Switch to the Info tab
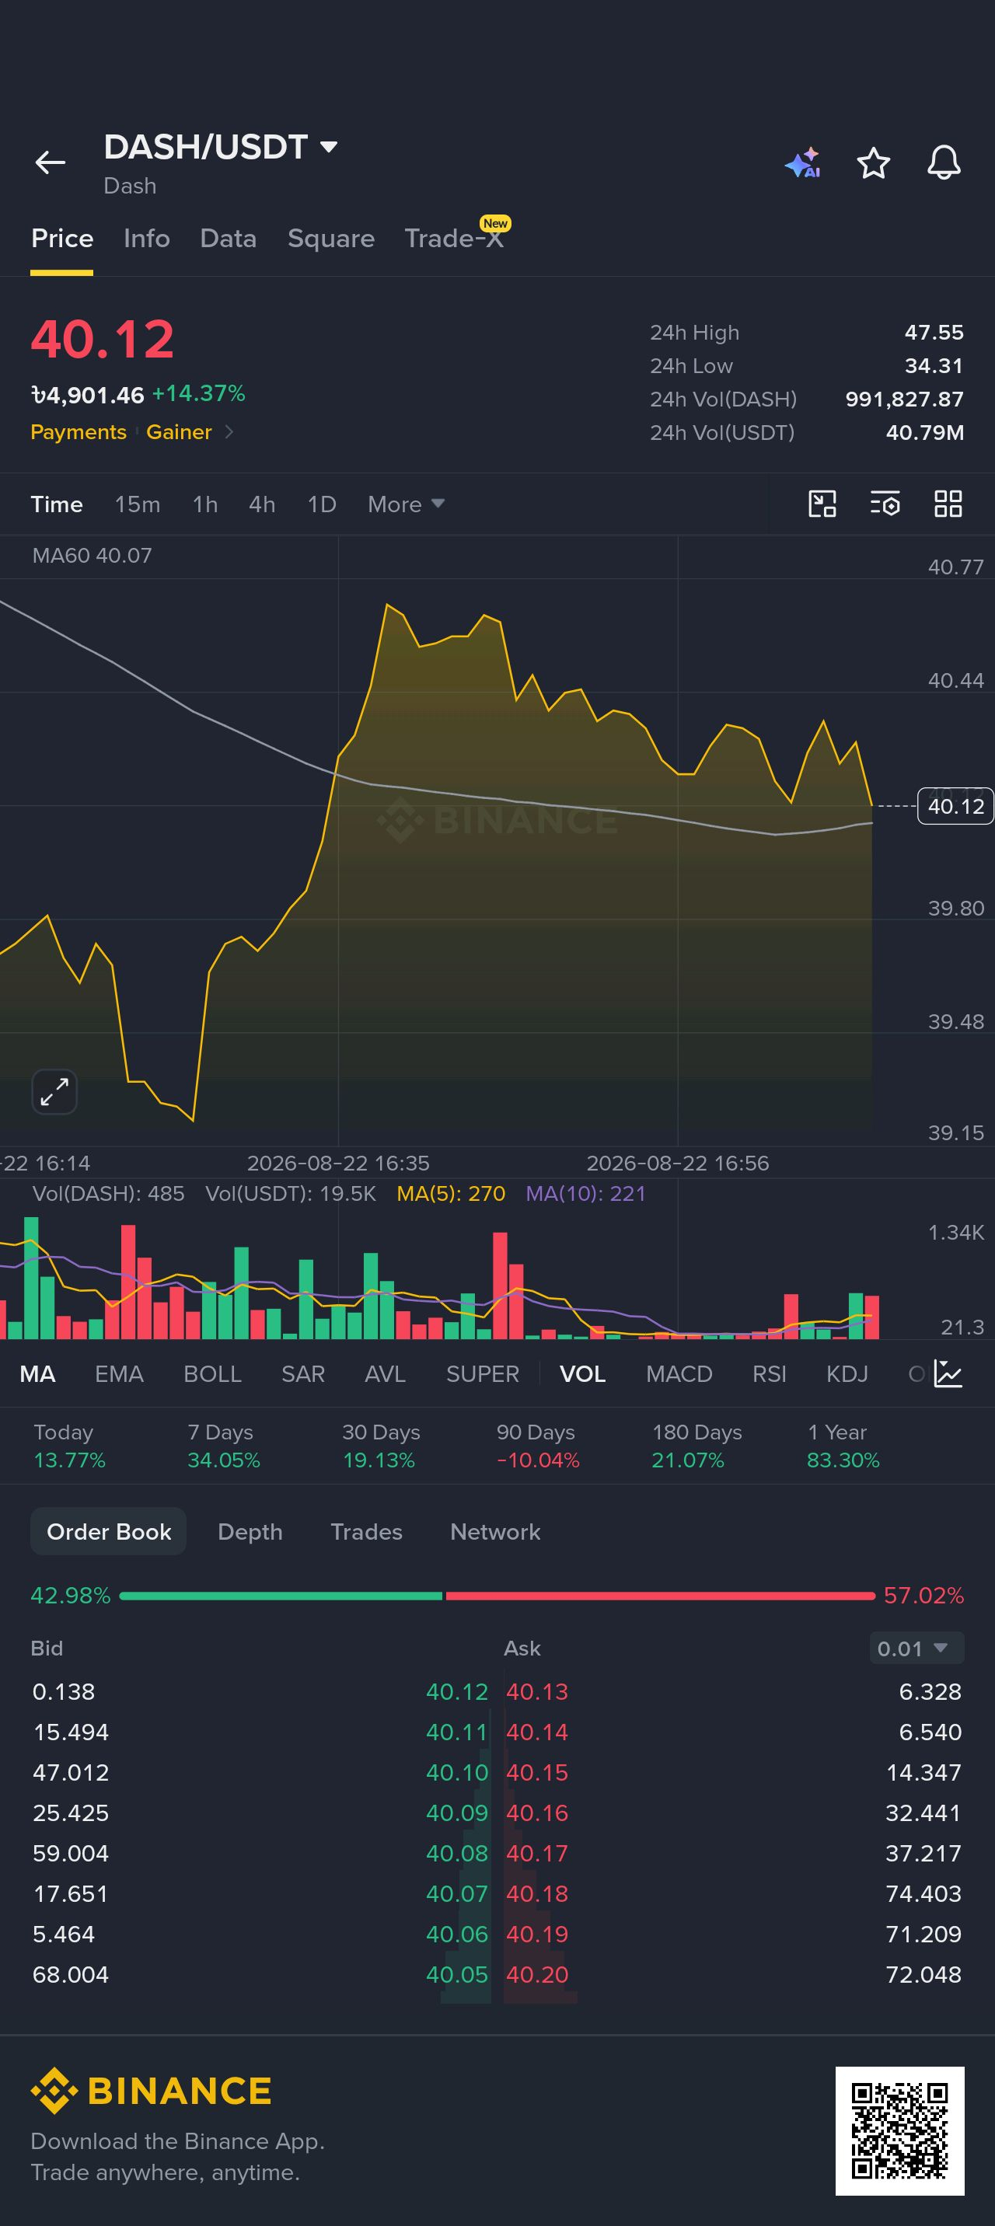995x2226 pixels. coord(147,239)
